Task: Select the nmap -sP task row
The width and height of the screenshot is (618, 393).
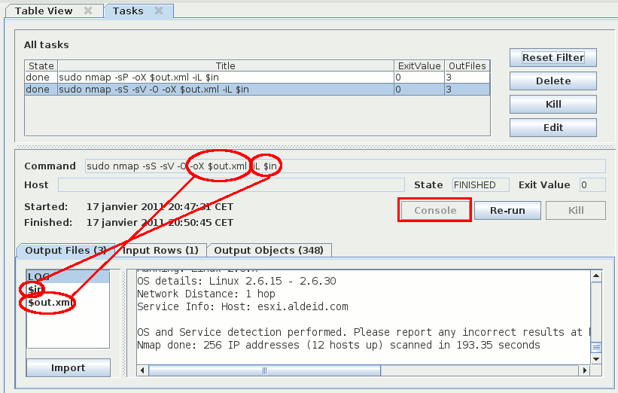Action: (x=226, y=78)
